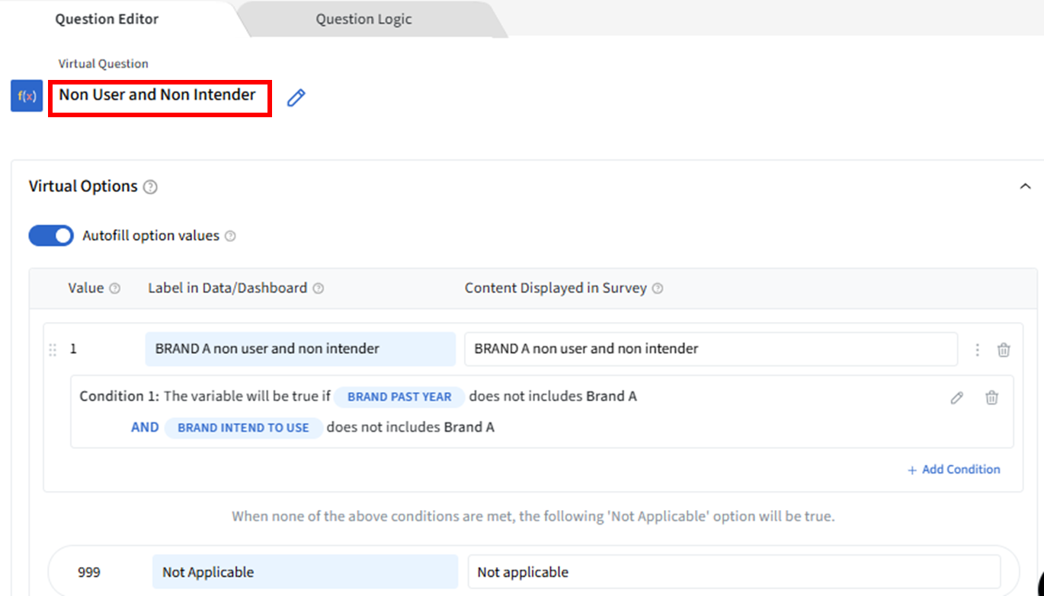Click help icon beside Content Displayed in Survey
Screen dimensions: 1044x596
click(658, 288)
